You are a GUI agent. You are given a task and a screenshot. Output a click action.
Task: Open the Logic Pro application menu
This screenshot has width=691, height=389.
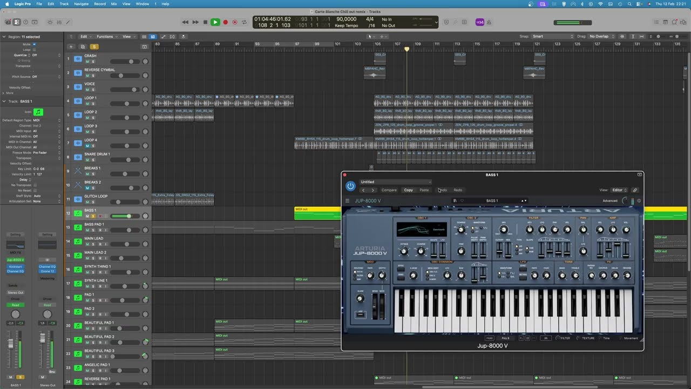point(23,4)
